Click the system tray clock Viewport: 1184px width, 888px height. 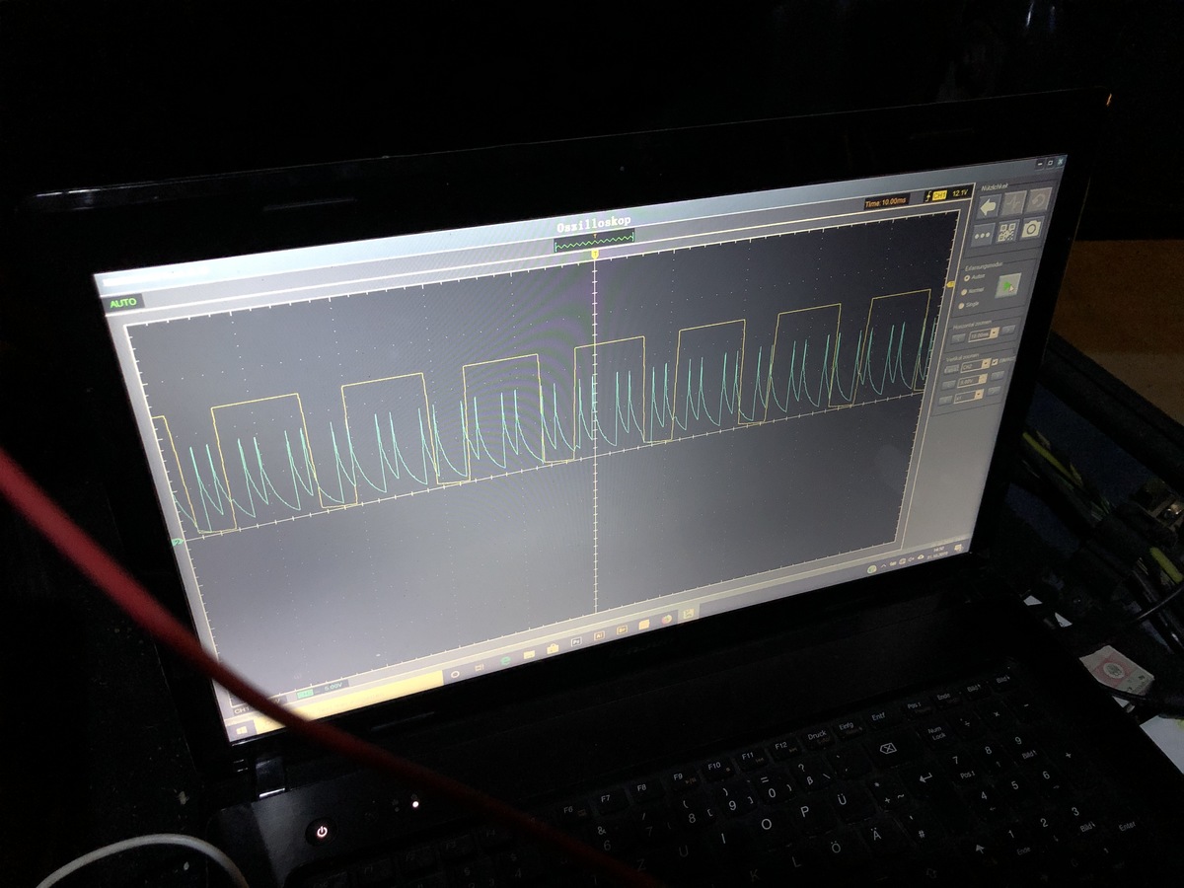(x=937, y=553)
